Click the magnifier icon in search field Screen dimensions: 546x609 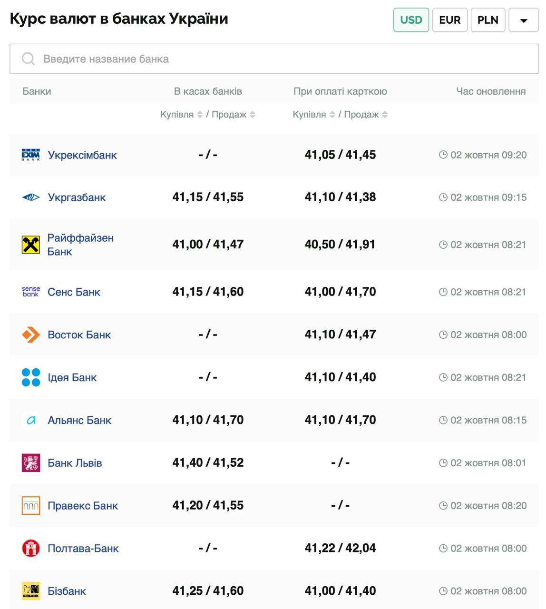click(29, 59)
